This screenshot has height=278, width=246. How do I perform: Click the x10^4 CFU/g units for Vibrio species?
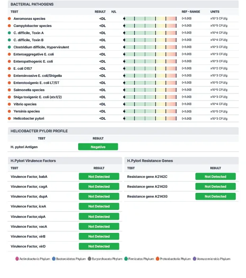pyautogui.click(x=219, y=104)
